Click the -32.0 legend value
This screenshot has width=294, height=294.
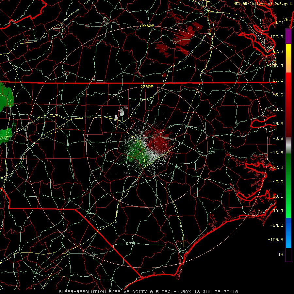coord(277,167)
